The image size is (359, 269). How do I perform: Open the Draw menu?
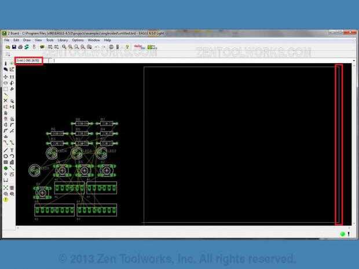point(27,40)
